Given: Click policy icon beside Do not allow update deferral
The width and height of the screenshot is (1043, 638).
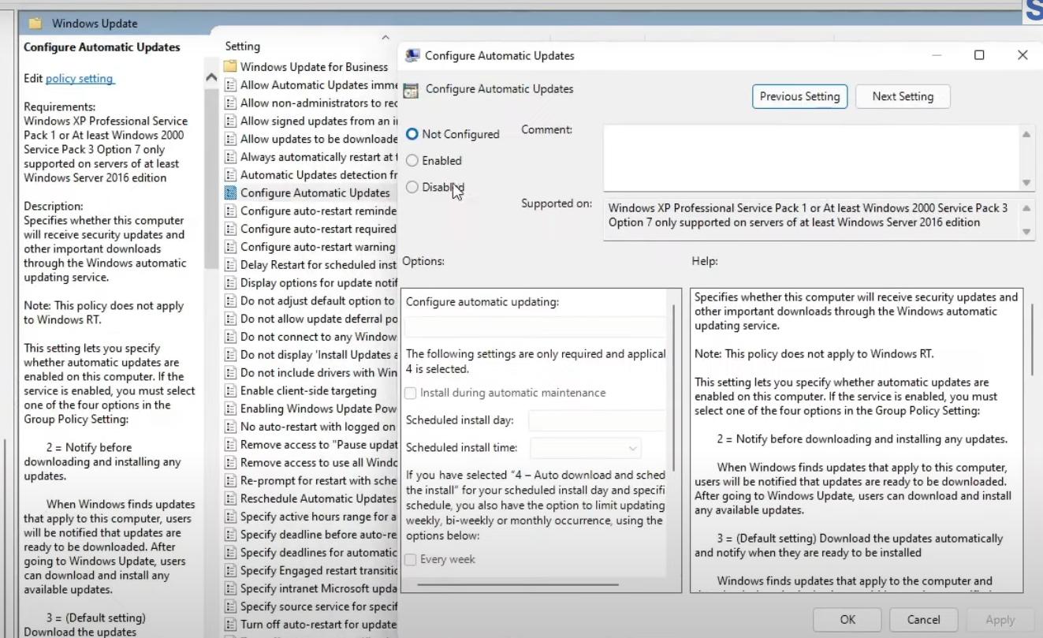Looking at the screenshot, I should [x=230, y=319].
